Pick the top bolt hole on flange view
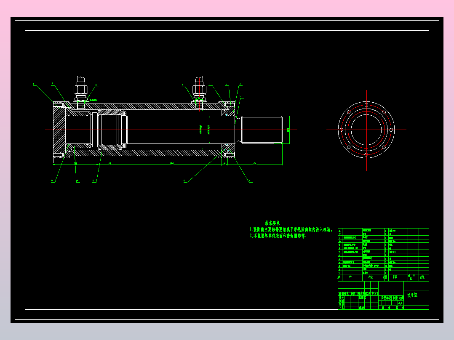Image resolution: width=454 pixels, height=340 pixels. coord(366,105)
